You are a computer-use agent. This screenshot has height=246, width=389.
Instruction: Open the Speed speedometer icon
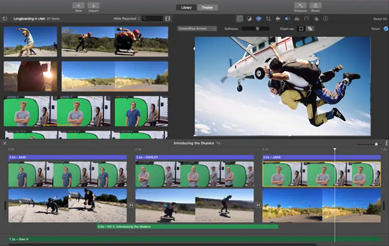tap(306, 19)
